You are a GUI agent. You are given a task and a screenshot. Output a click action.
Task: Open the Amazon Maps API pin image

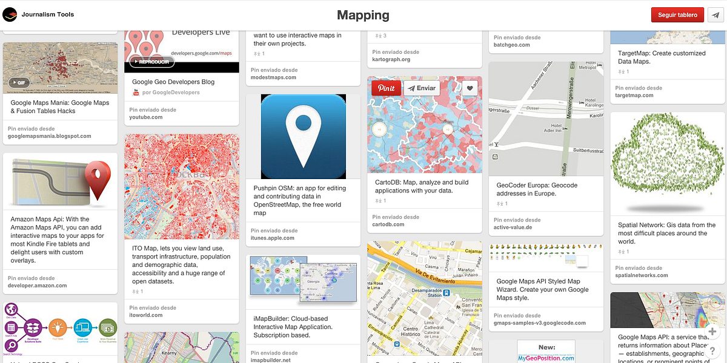pyautogui.click(x=61, y=181)
